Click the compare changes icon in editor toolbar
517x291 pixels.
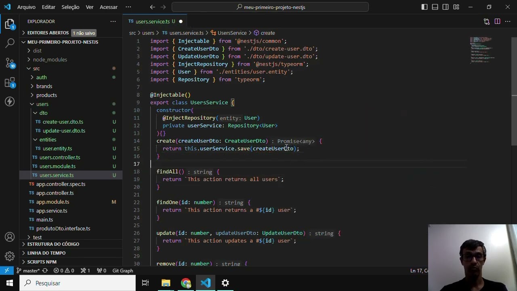point(487,21)
